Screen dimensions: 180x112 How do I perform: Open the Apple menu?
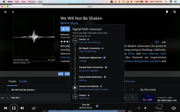tap(4, 2)
